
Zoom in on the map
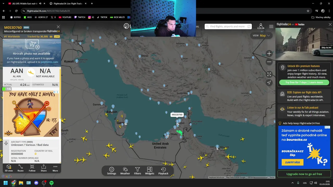269,54
